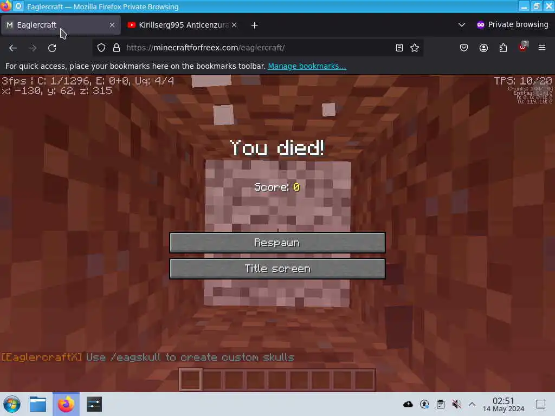Open the red uBlock extension icon

tap(523, 47)
